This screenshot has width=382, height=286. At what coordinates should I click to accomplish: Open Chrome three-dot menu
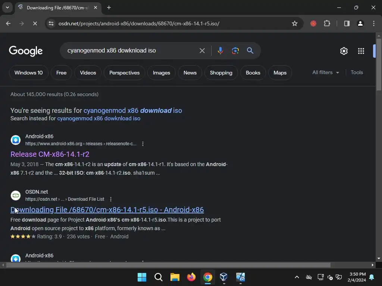coord(374,23)
